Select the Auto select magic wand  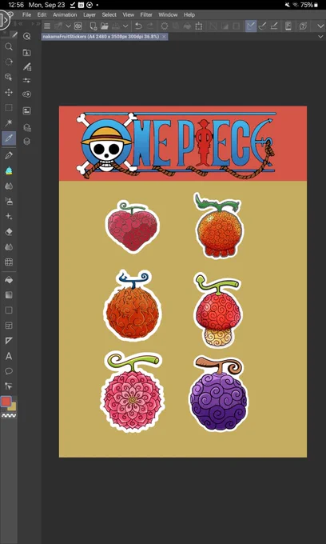click(x=9, y=123)
